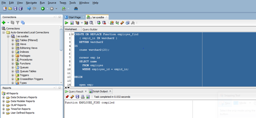Click the SQL History clock icon
Image resolution: width=256 pixels, height=118 pixels.
[127, 23]
